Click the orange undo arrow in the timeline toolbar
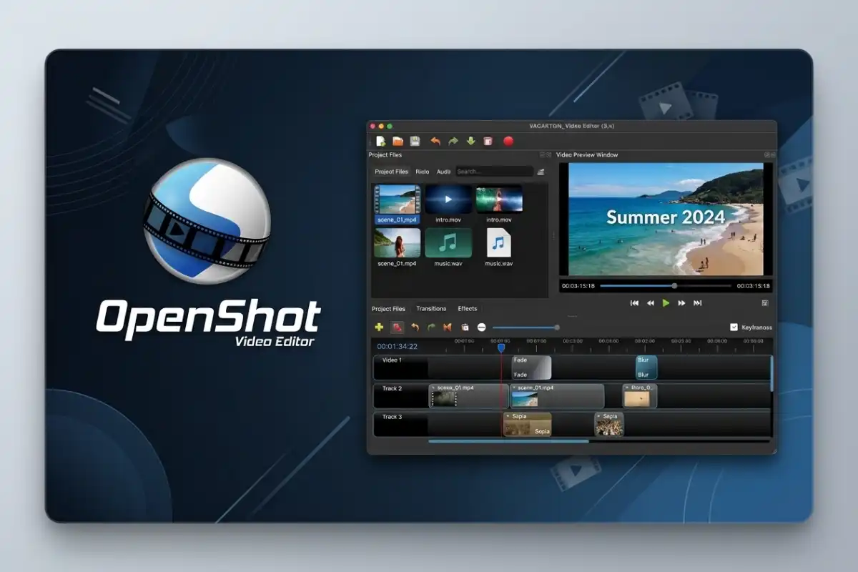The height and width of the screenshot is (572, 858). pos(415,327)
